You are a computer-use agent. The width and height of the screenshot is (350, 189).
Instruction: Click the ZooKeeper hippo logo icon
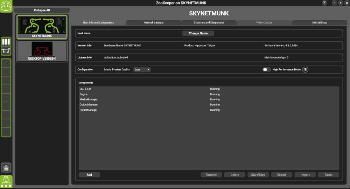pos(6,6)
